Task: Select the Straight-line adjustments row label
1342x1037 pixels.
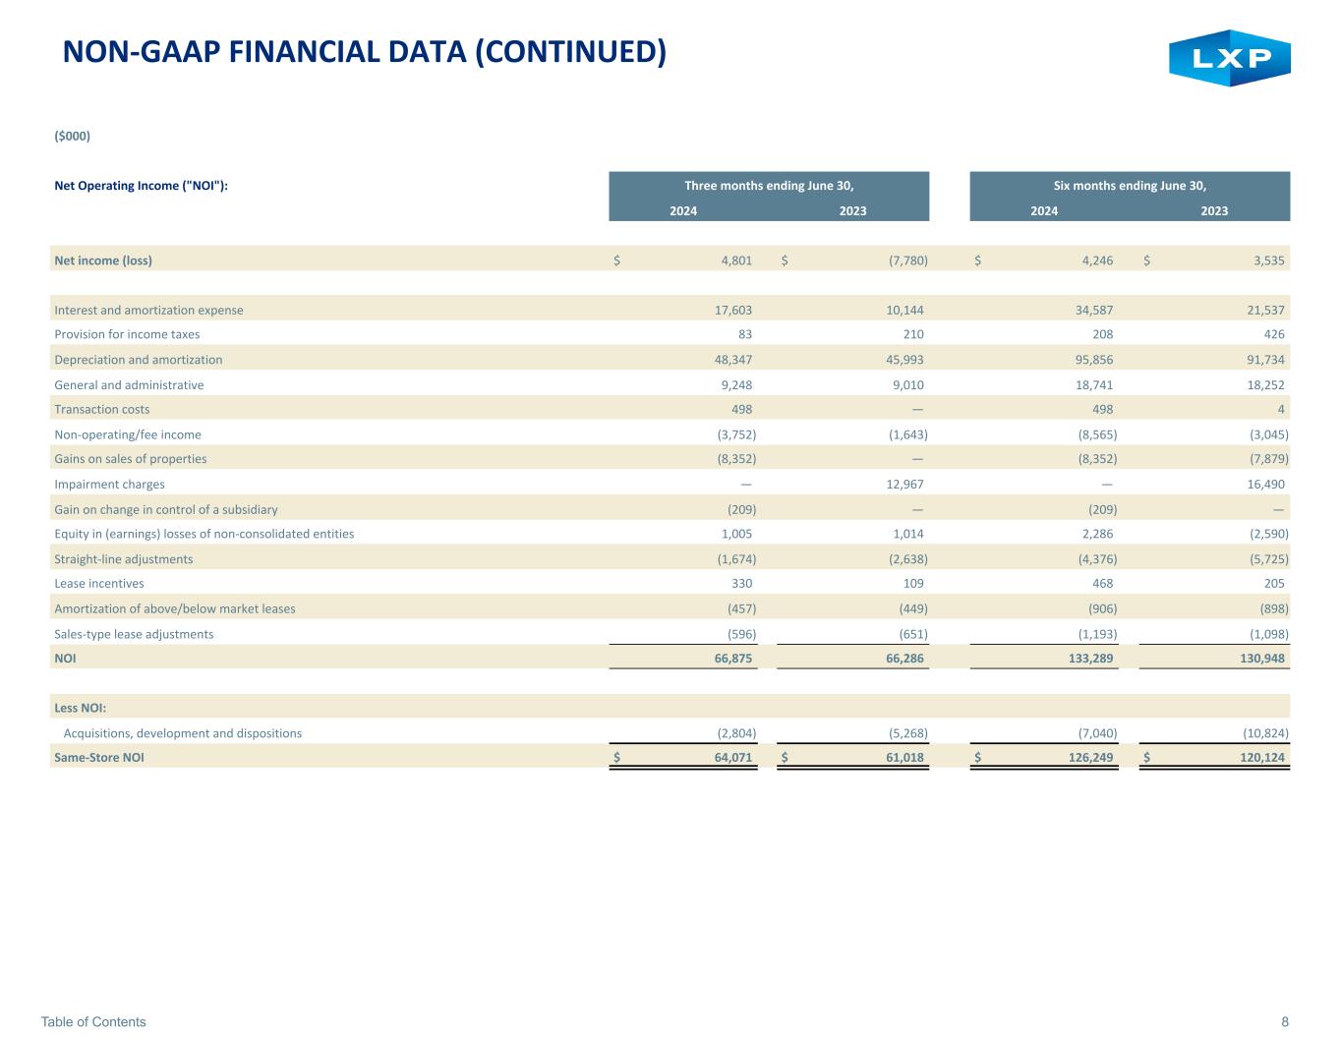Action: click(123, 559)
